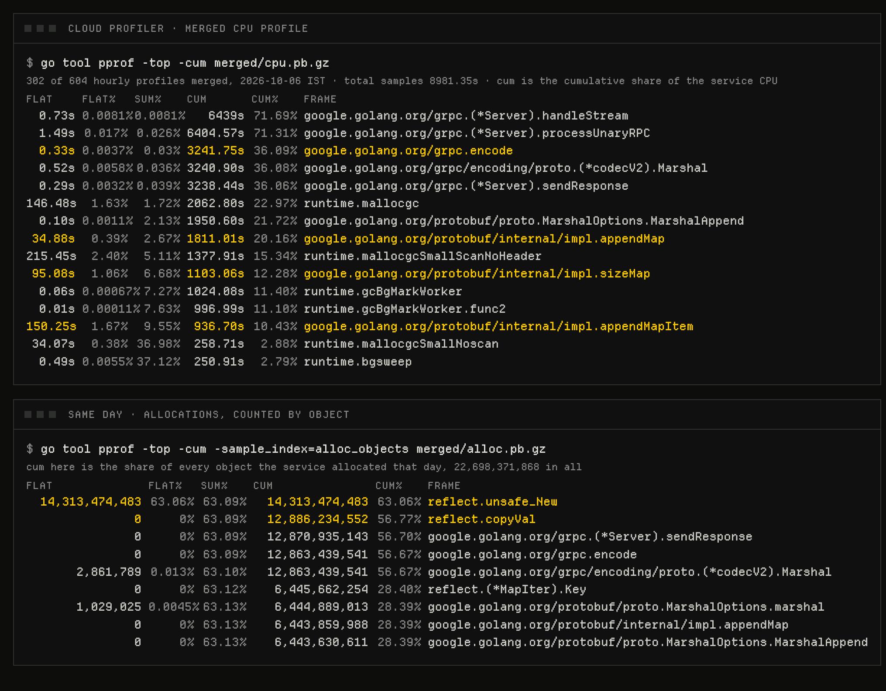The image size is (886, 691).
Task: Select the CLOUD PROFILER panel title
Action: (188, 28)
